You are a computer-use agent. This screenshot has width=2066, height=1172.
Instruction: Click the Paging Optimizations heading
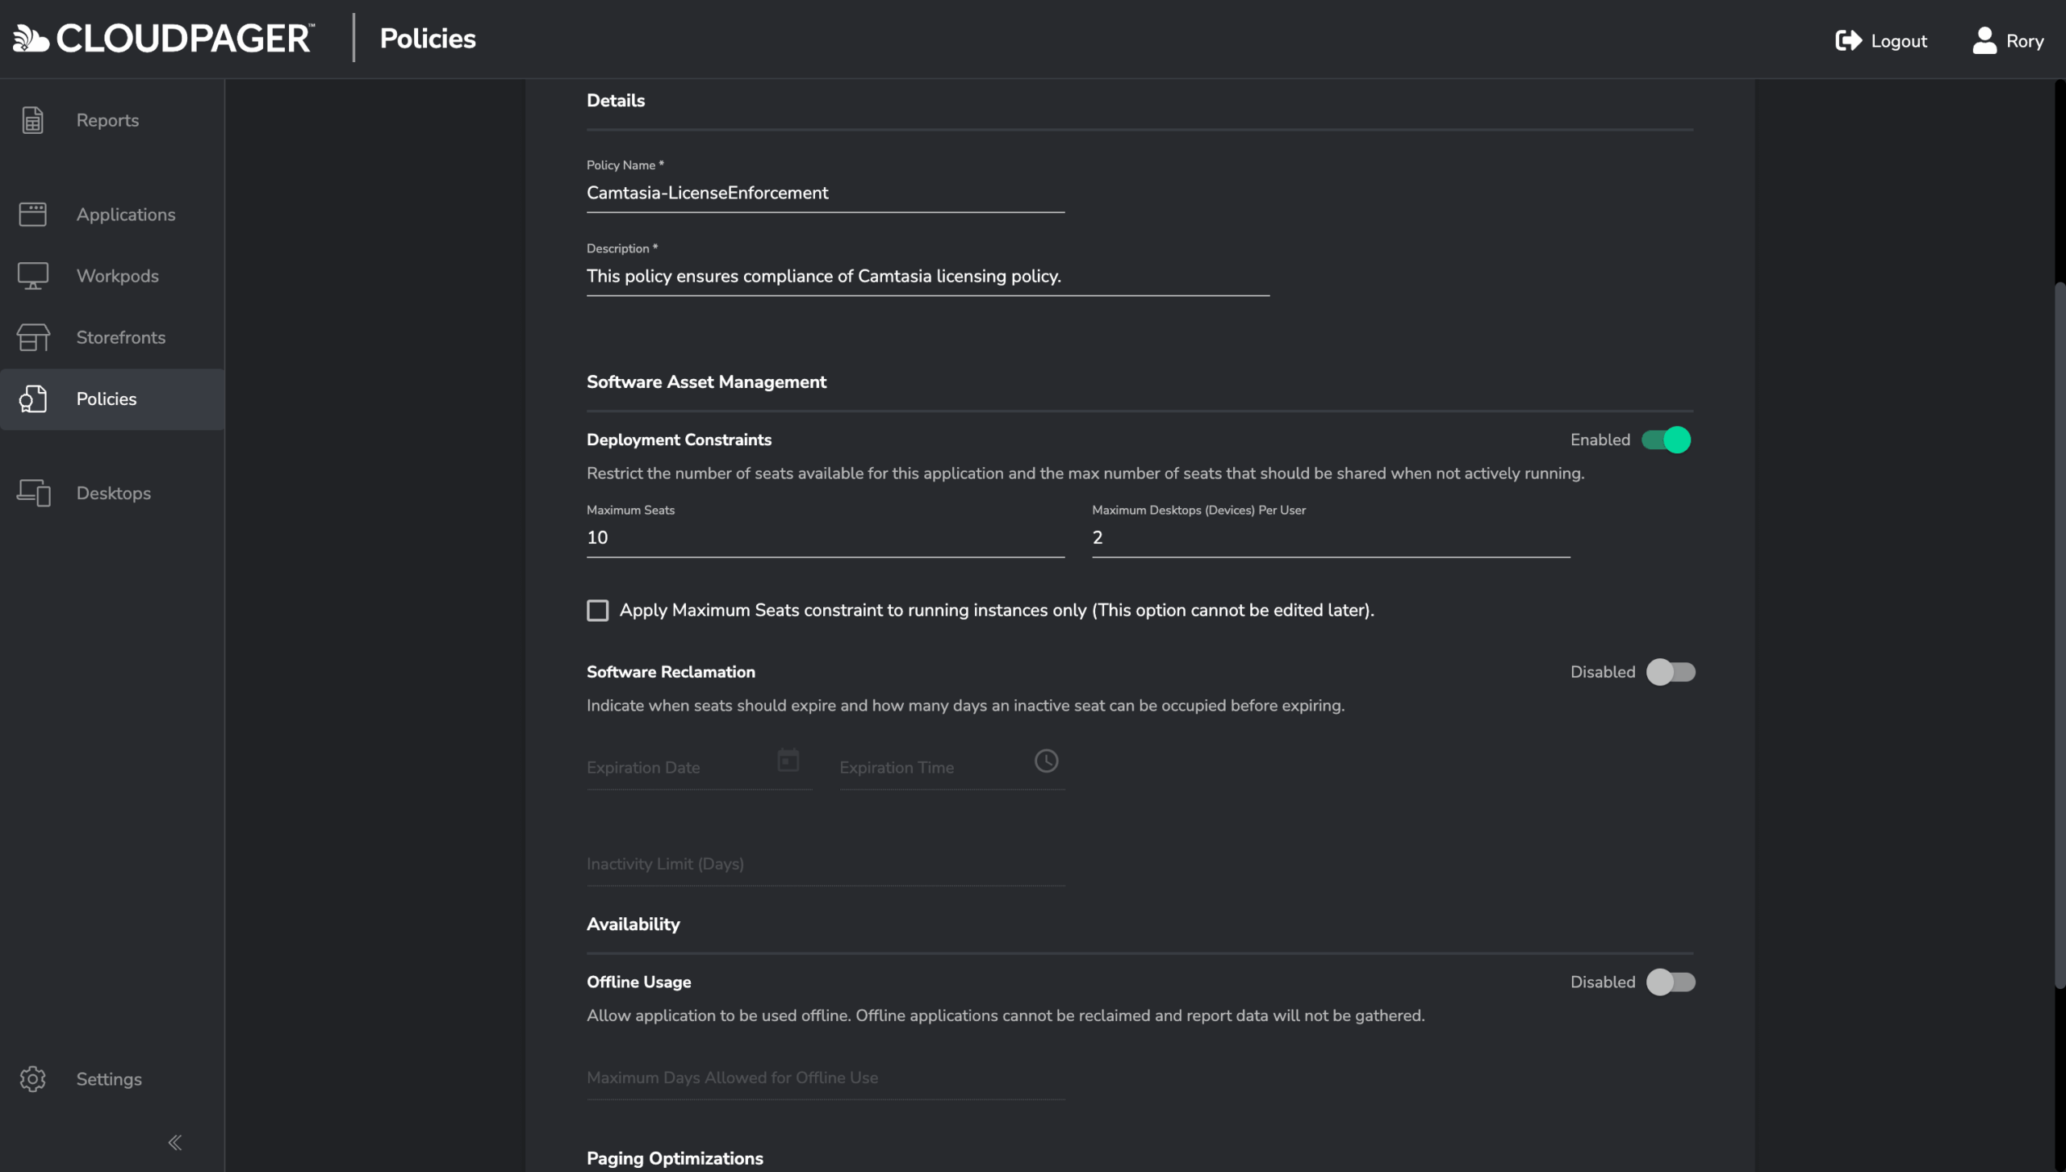pos(675,1158)
